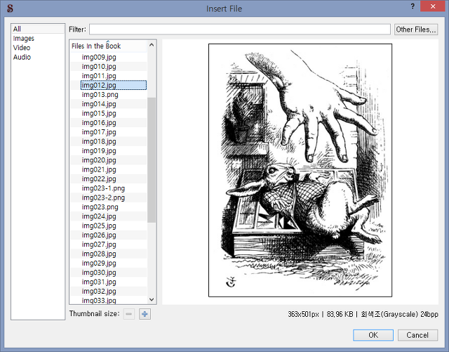
Task: Click the Filter text field
Action: click(x=240, y=30)
